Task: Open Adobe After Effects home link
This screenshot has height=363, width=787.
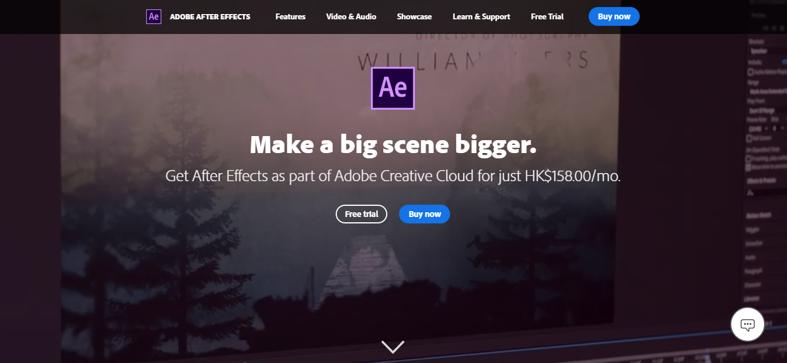Action: (x=210, y=16)
